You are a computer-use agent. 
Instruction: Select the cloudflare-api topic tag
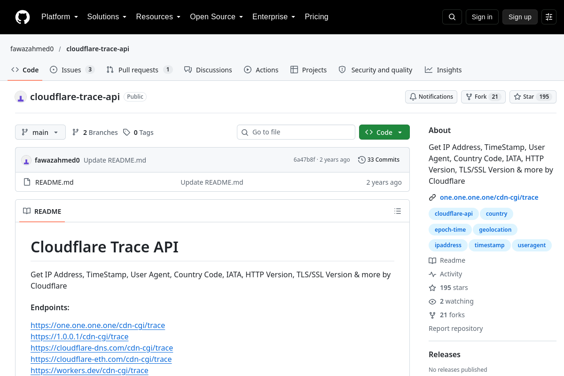[x=454, y=213]
